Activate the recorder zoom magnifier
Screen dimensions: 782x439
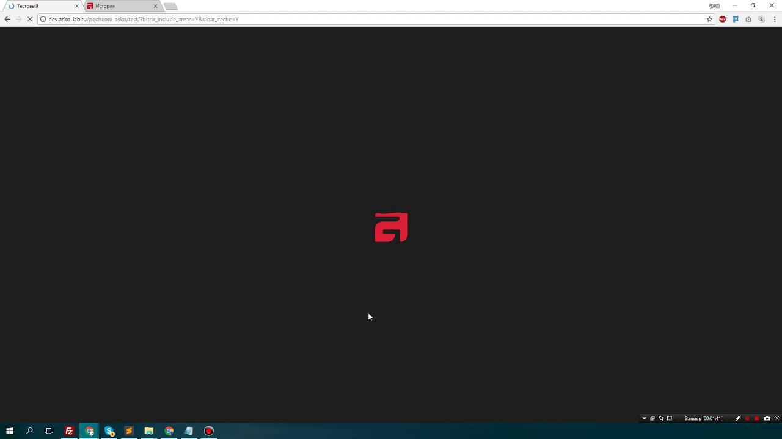pyautogui.click(x=661, y=418)
